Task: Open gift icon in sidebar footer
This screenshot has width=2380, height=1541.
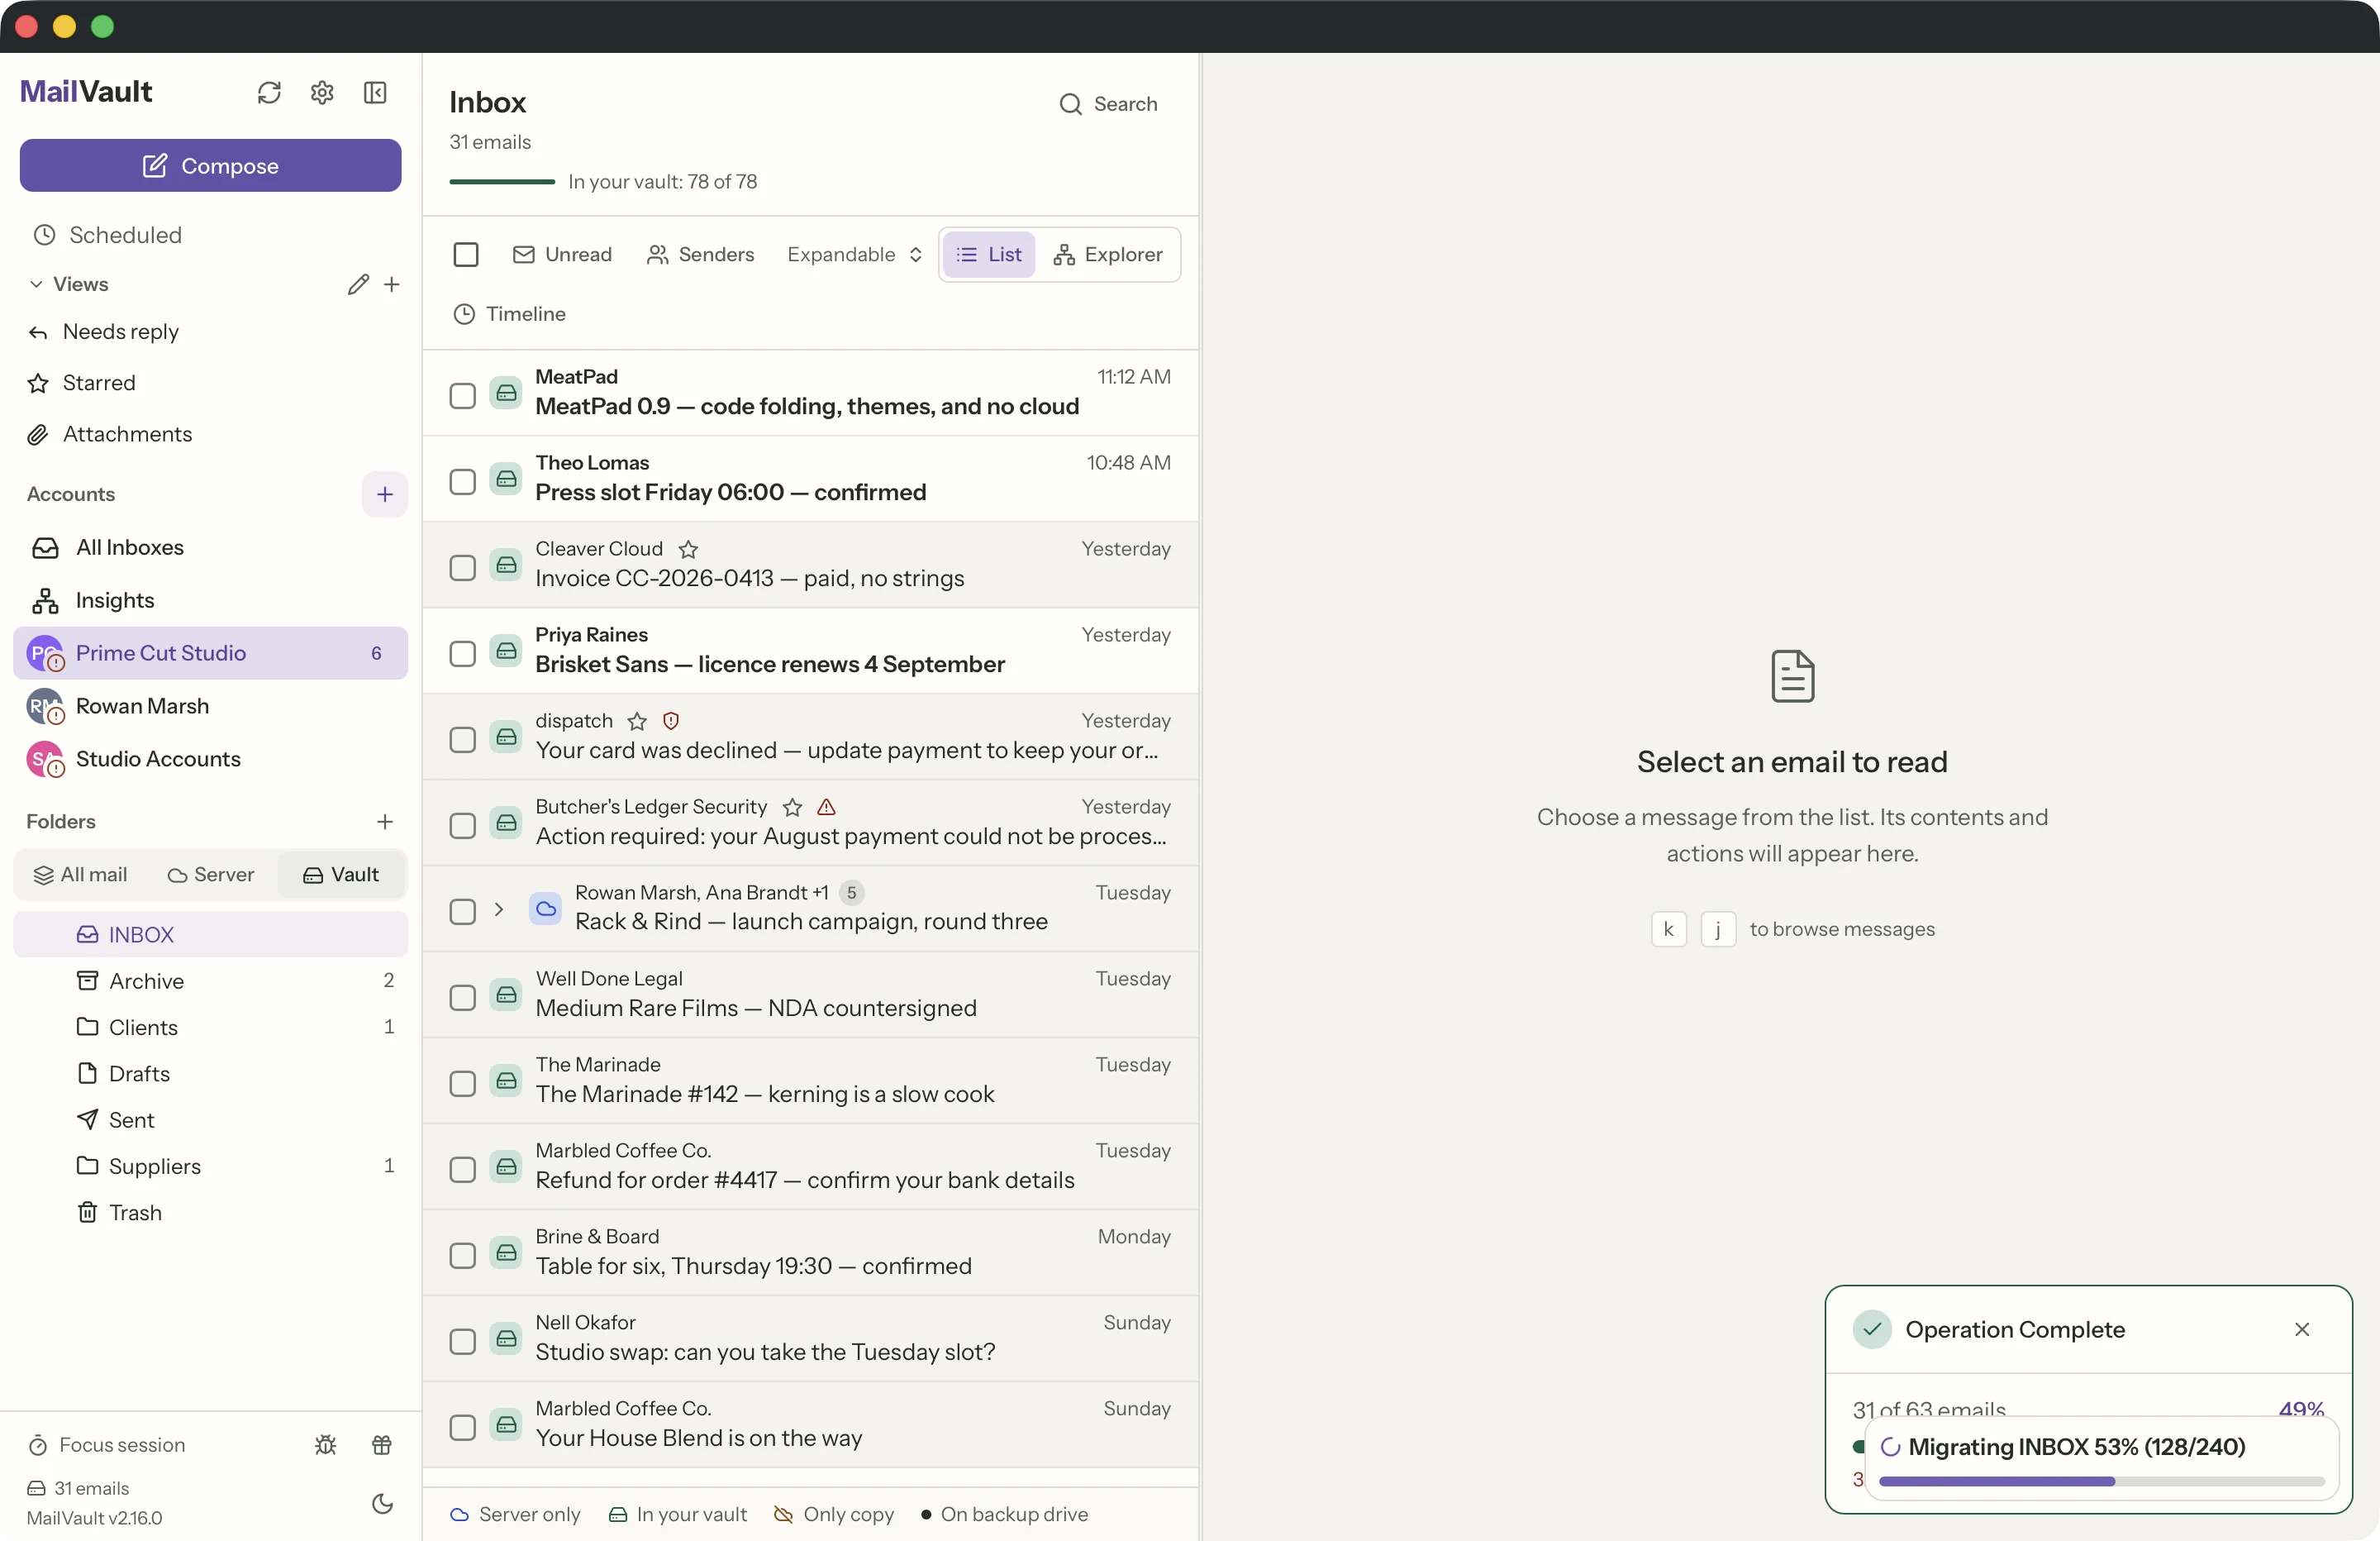Action: click(x=382, y=1445)
